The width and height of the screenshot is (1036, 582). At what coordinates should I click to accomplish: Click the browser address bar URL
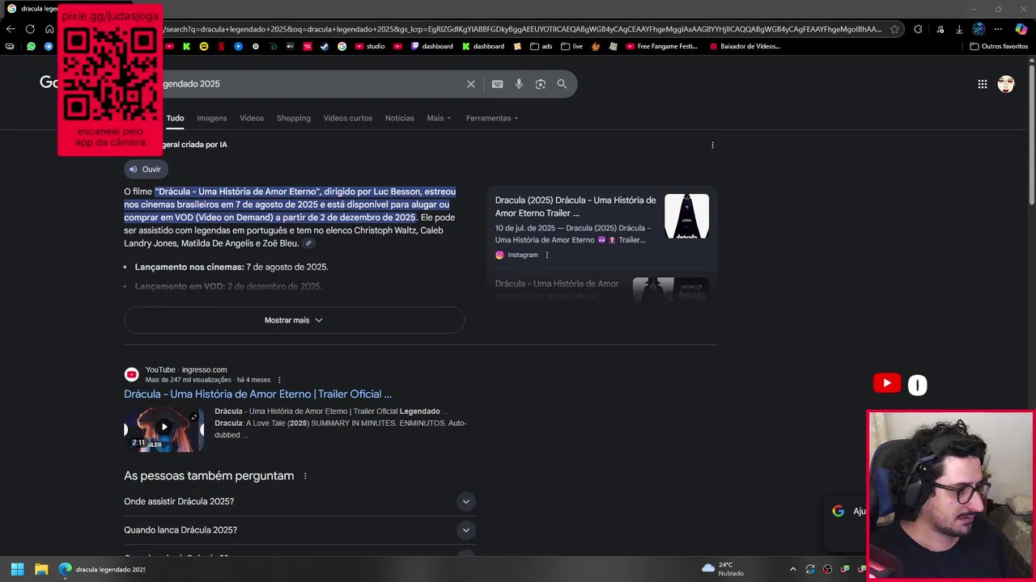coord(522,29)
